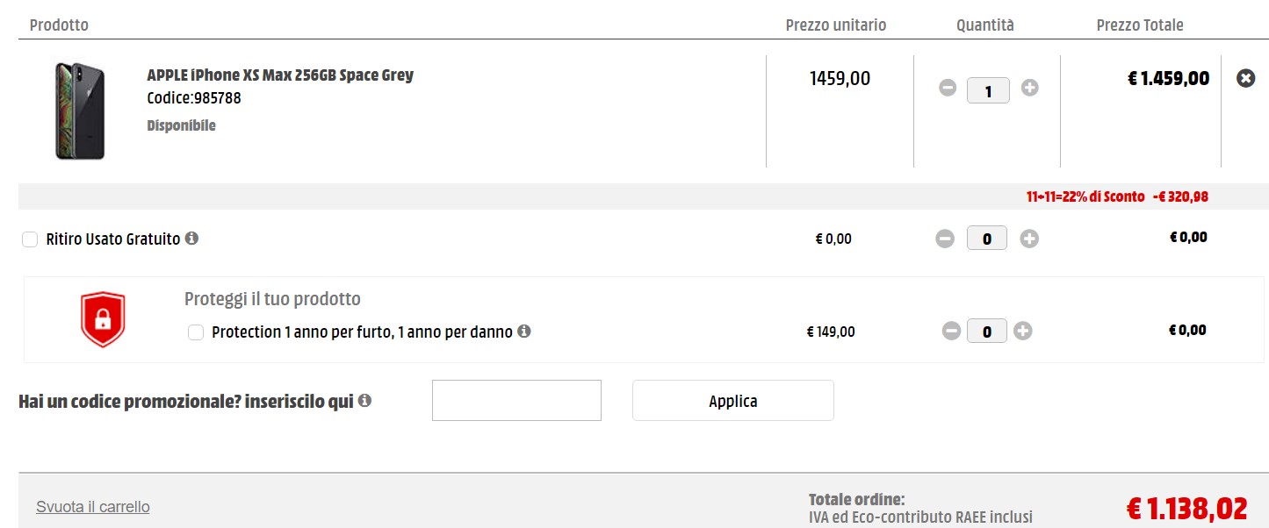
Task: Click minus icon for Ritiro Usato Gratuito
Action: 945,239
